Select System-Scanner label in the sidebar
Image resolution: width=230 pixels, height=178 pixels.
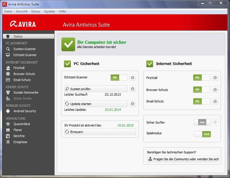point(25,49)
